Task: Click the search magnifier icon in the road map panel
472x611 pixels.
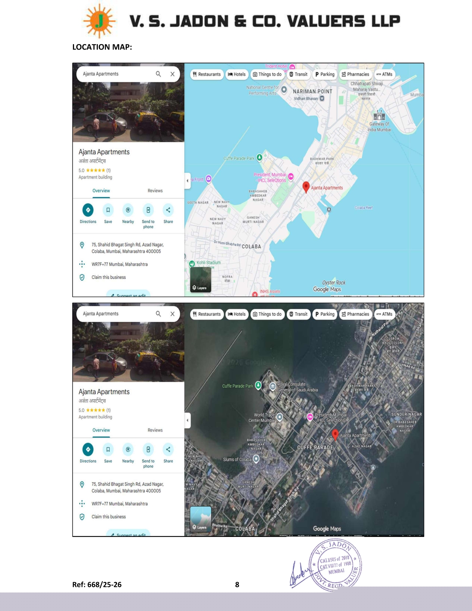Action: tap(158, 74)
